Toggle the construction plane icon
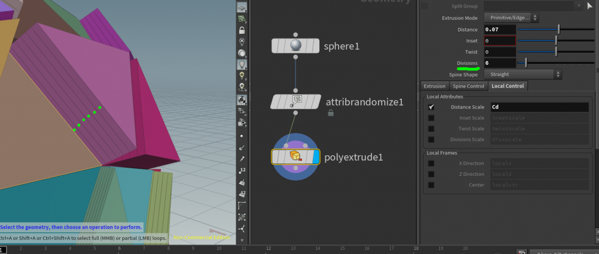Image resolution: width=599 pixels, height=254 pixels. [x=242, y=19]
